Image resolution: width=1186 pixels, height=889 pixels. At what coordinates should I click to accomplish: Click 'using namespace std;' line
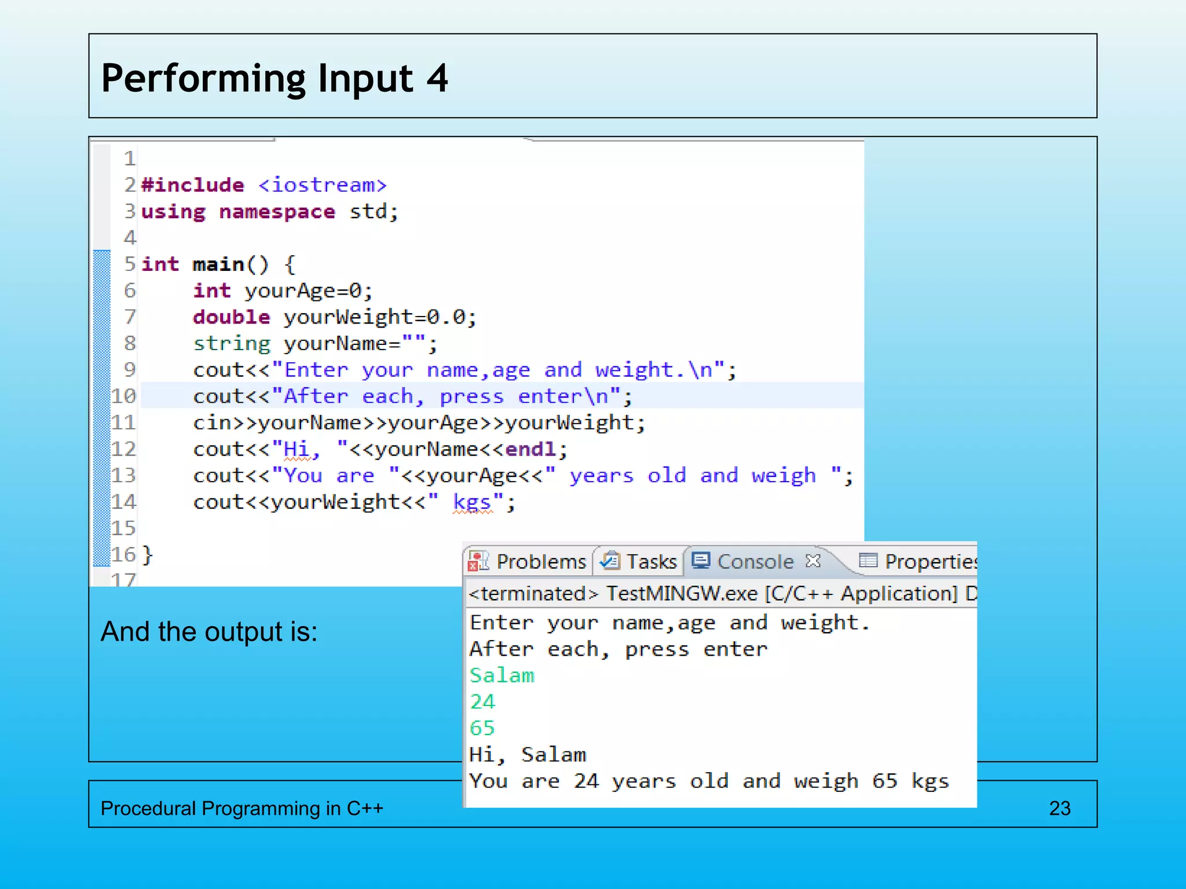270,212
